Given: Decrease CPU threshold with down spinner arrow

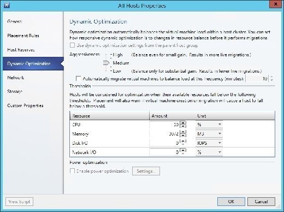Looking at the screenshot, I should [183, 126].
